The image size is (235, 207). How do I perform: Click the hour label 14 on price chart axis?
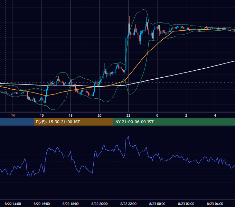pyautogui.click(x=13, y=116)
